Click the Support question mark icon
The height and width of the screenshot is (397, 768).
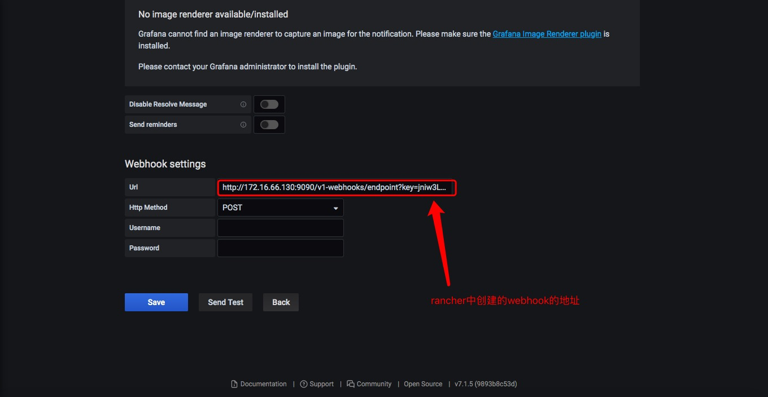[304, 384]
